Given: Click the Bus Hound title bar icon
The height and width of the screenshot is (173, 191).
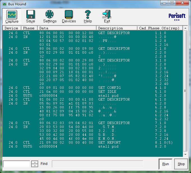Looking at the screenshot, I should 4,4.
